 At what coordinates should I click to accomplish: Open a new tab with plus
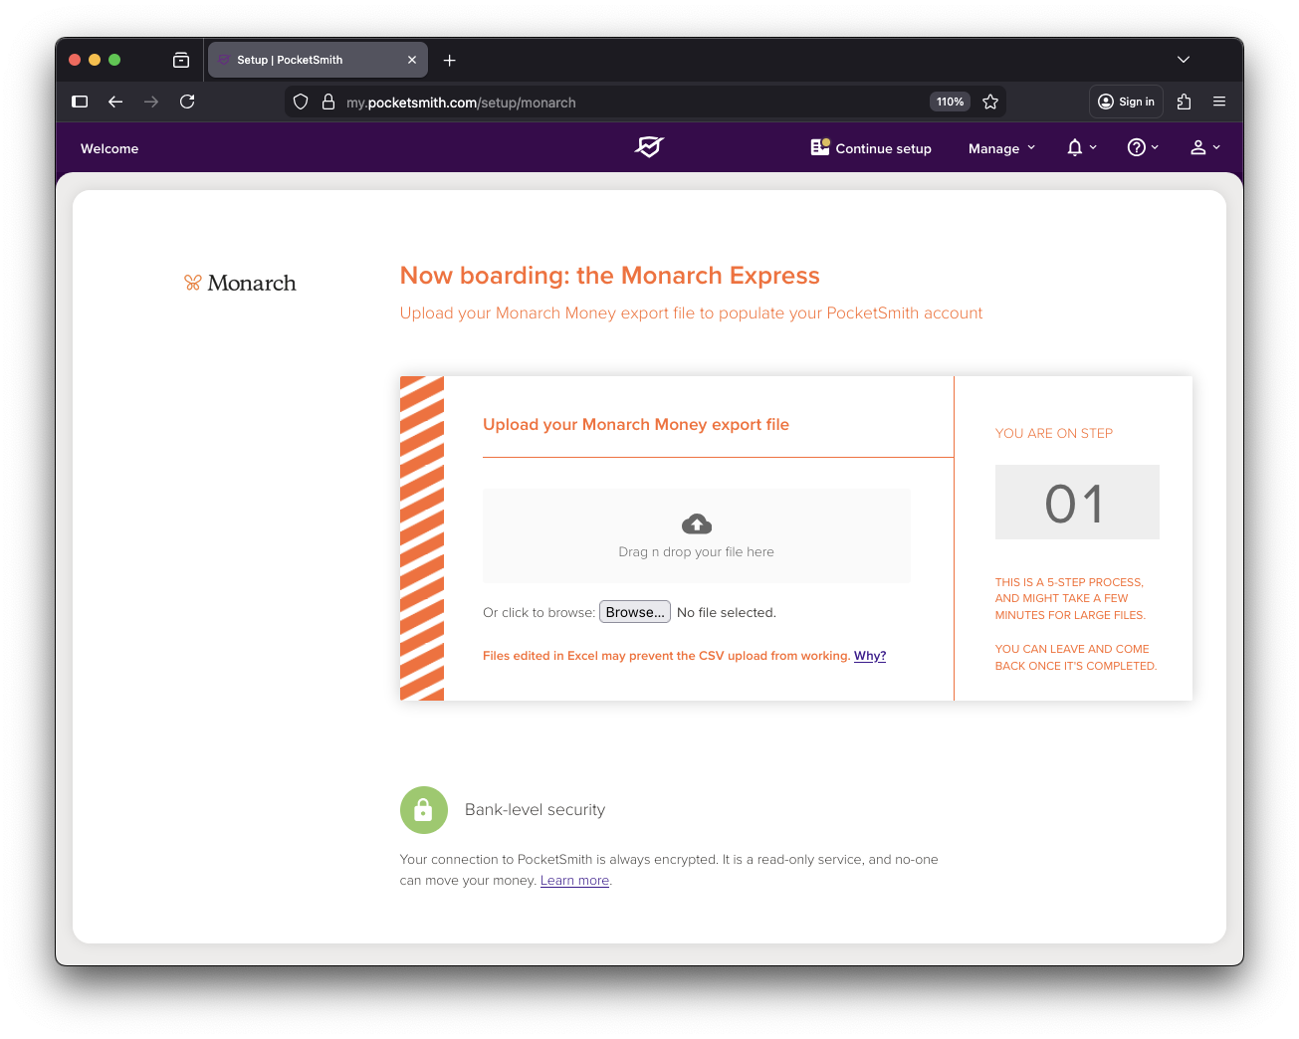pyautogui.click(x=450, y=61)
